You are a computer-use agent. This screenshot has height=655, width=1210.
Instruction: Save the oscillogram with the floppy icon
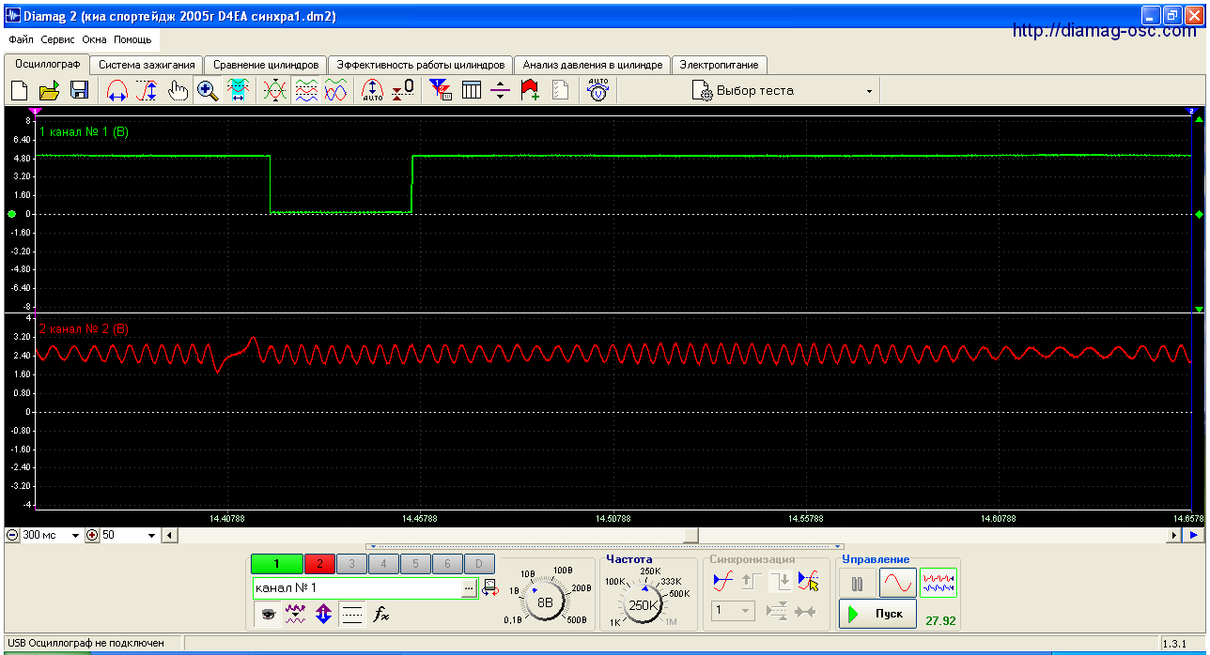79,90
